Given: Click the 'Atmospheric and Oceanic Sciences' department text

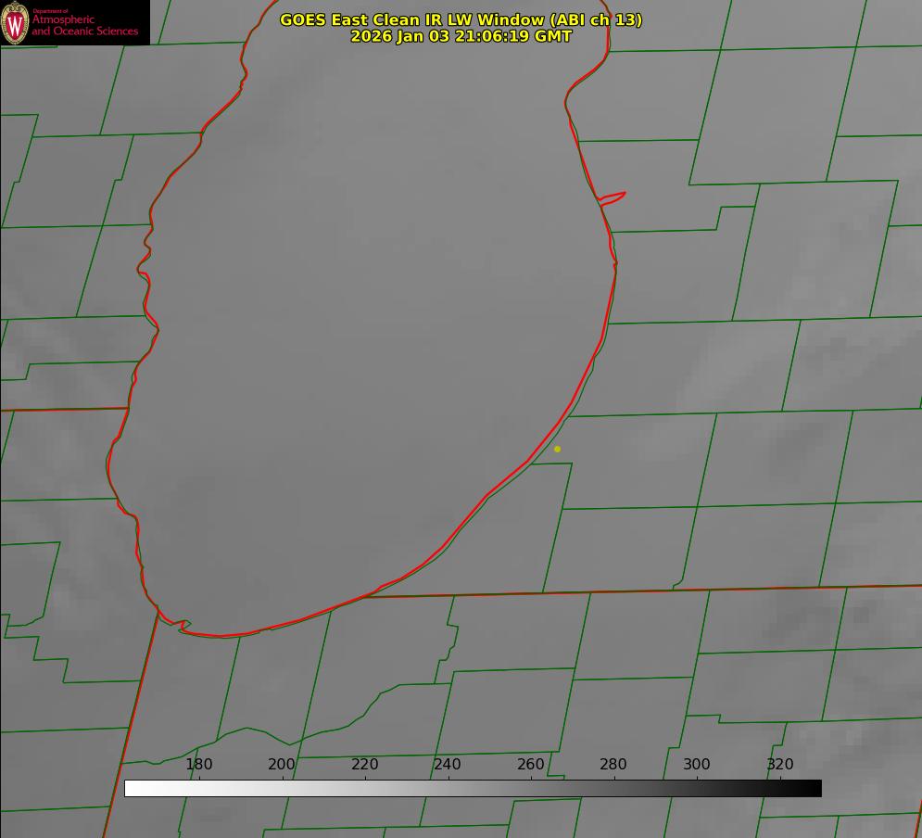Looking at the screenshot, I should [84, 25].
